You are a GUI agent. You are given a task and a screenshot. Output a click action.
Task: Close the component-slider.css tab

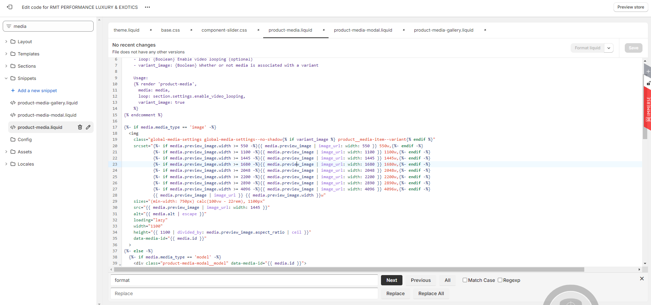[258, 30]
